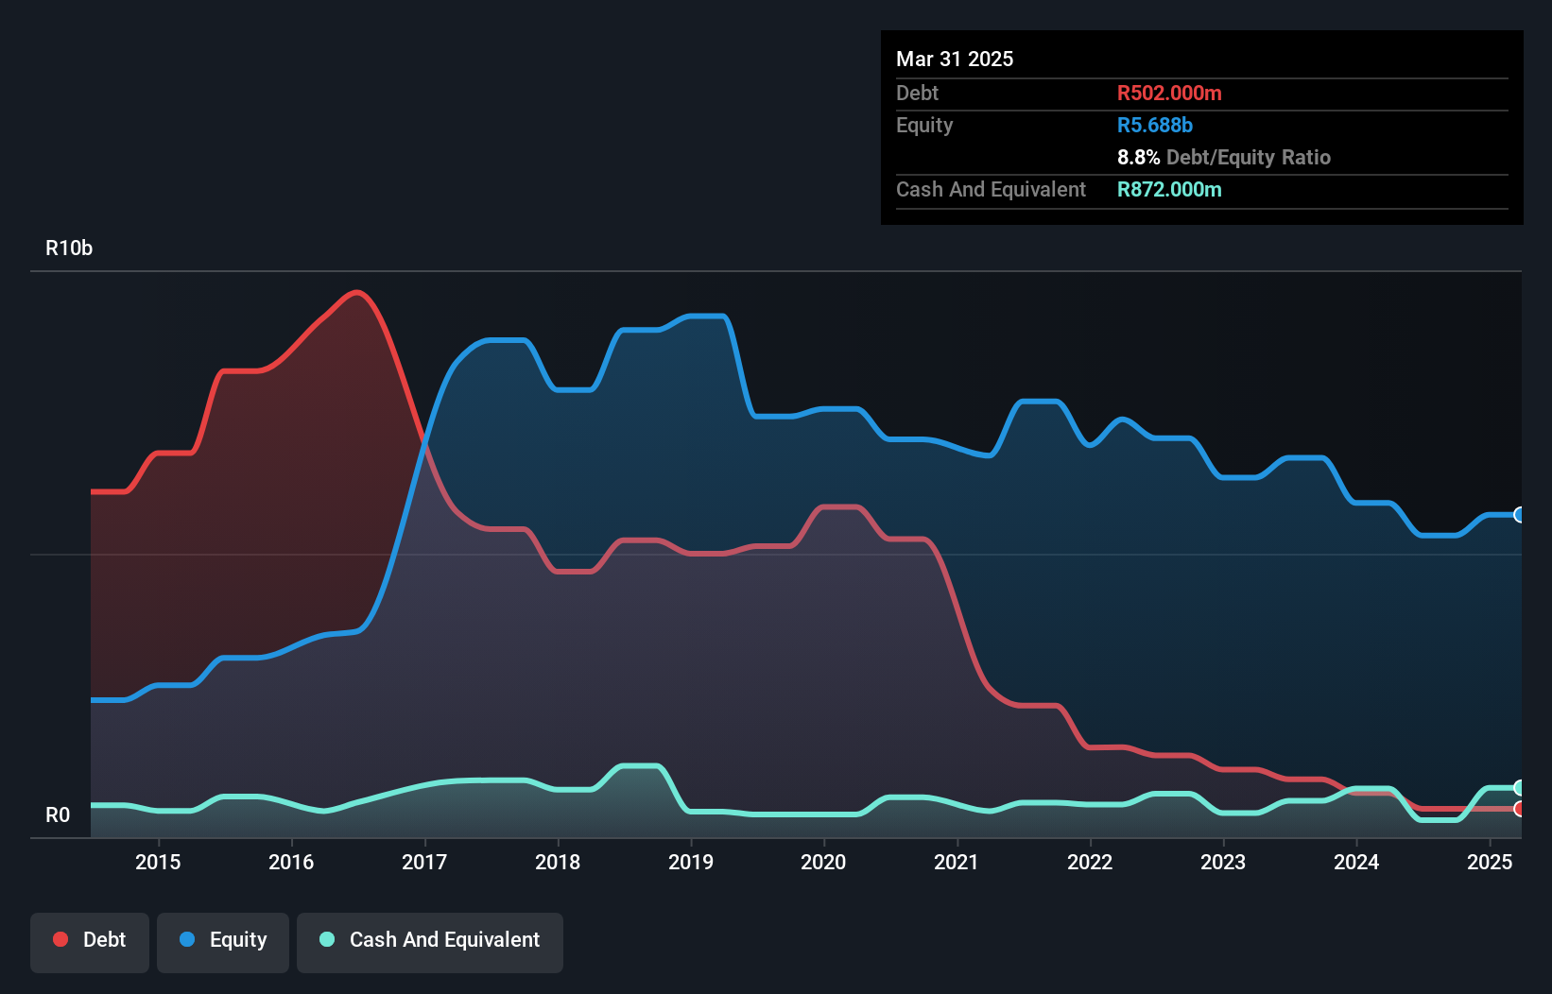
Task: Click the 2018 x-axis label
Action: click(x=558, y=862)
